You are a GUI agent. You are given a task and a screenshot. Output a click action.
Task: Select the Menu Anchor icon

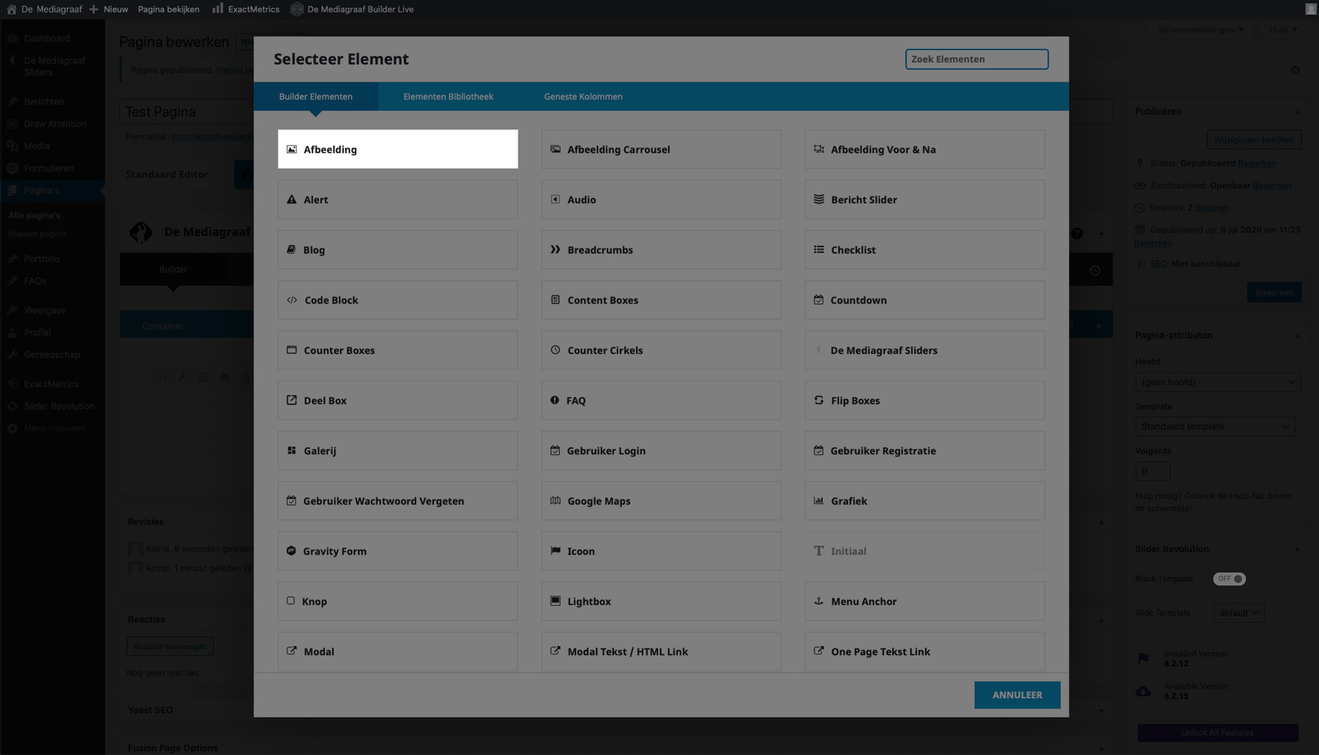[818, 601]
